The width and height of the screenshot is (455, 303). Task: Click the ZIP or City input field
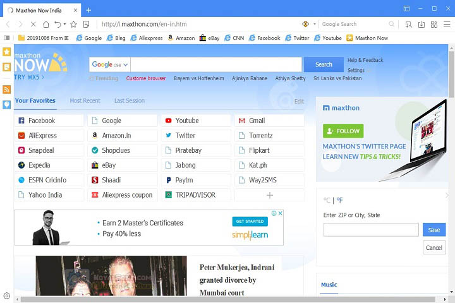pos(371,230)
